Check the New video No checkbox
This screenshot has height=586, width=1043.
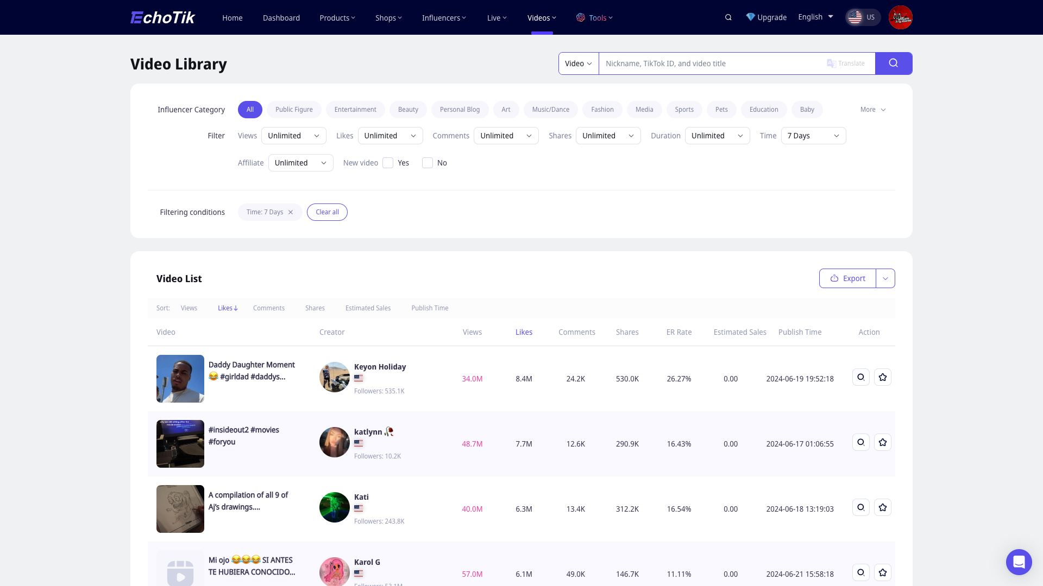(x=428, y=163)
